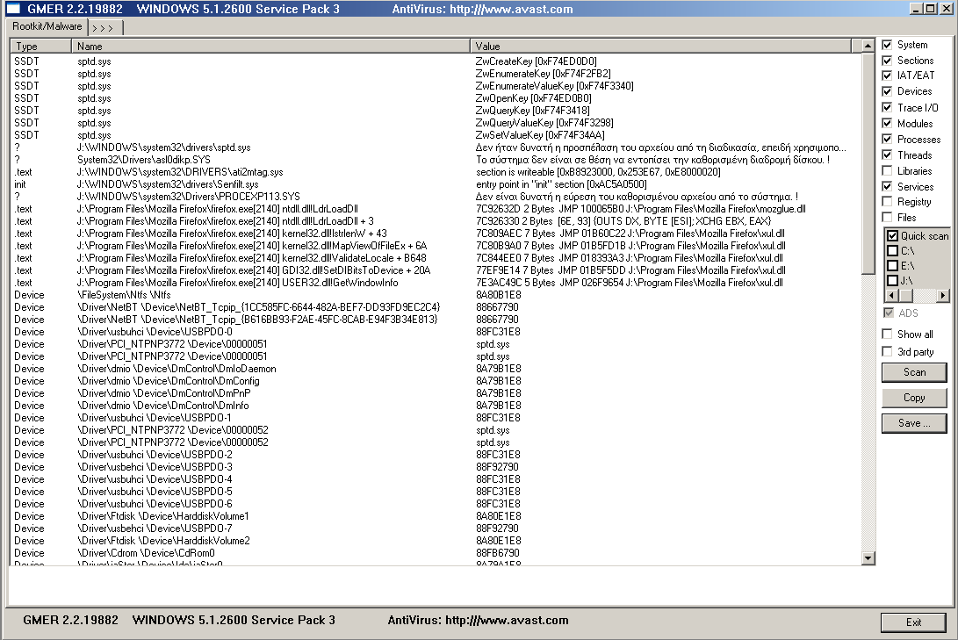Click the drive list right scroll arrow
This screenshot has width=958, height=640.
(x=943, y=296)
